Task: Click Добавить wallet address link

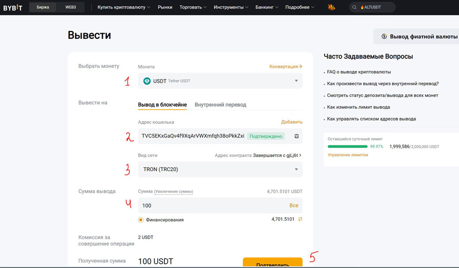Action: click(x=292, y=122)
